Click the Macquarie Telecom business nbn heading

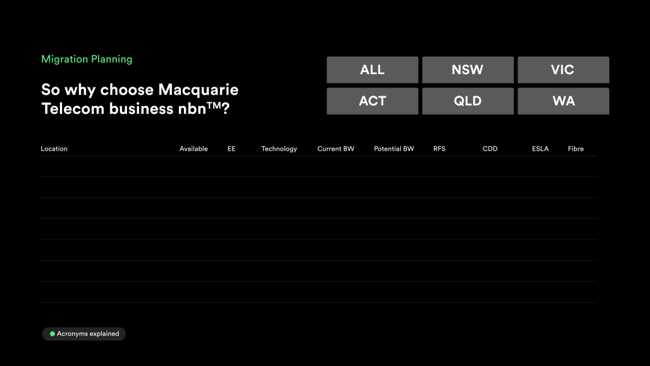click(x=140, y=99)
